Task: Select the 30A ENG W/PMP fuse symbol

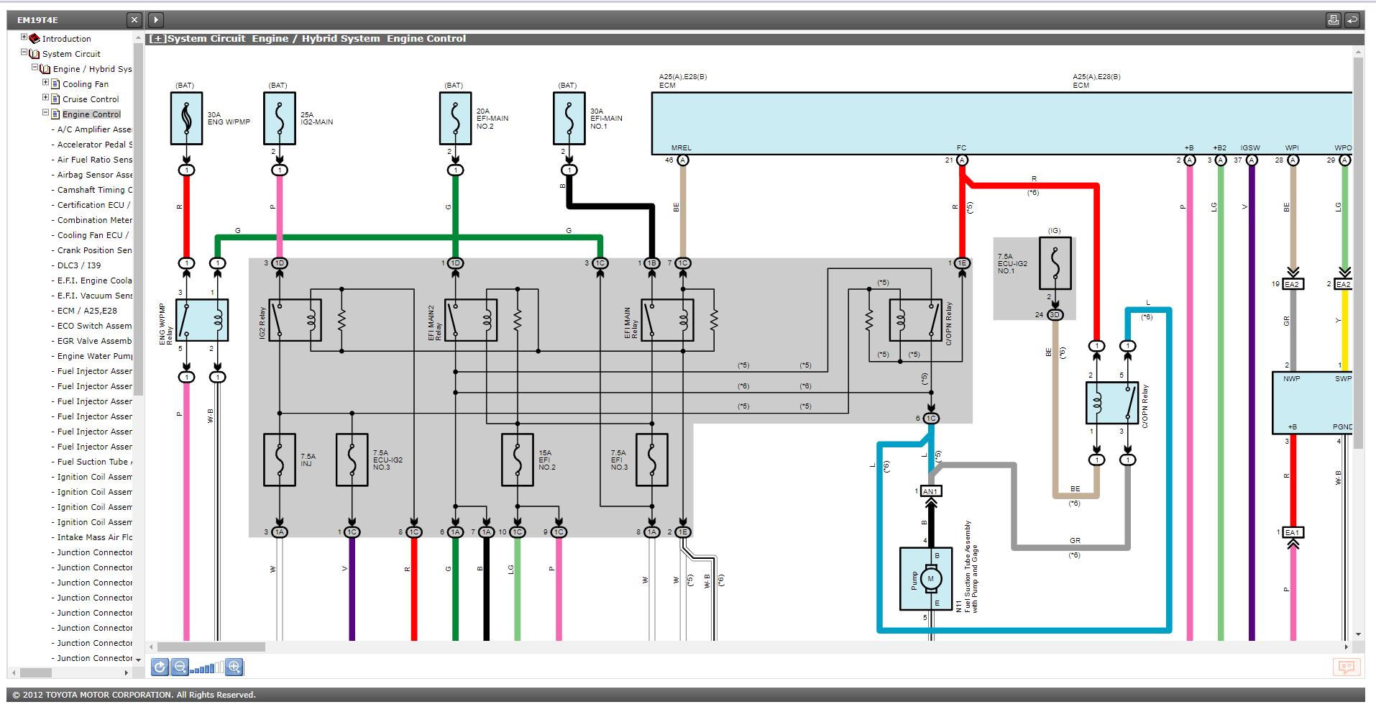Action: coord(186,118)
